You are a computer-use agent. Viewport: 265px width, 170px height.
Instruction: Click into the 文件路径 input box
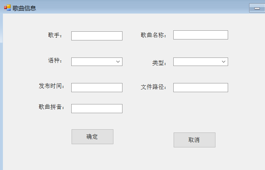pyautogui.click(x=201, y=88)
